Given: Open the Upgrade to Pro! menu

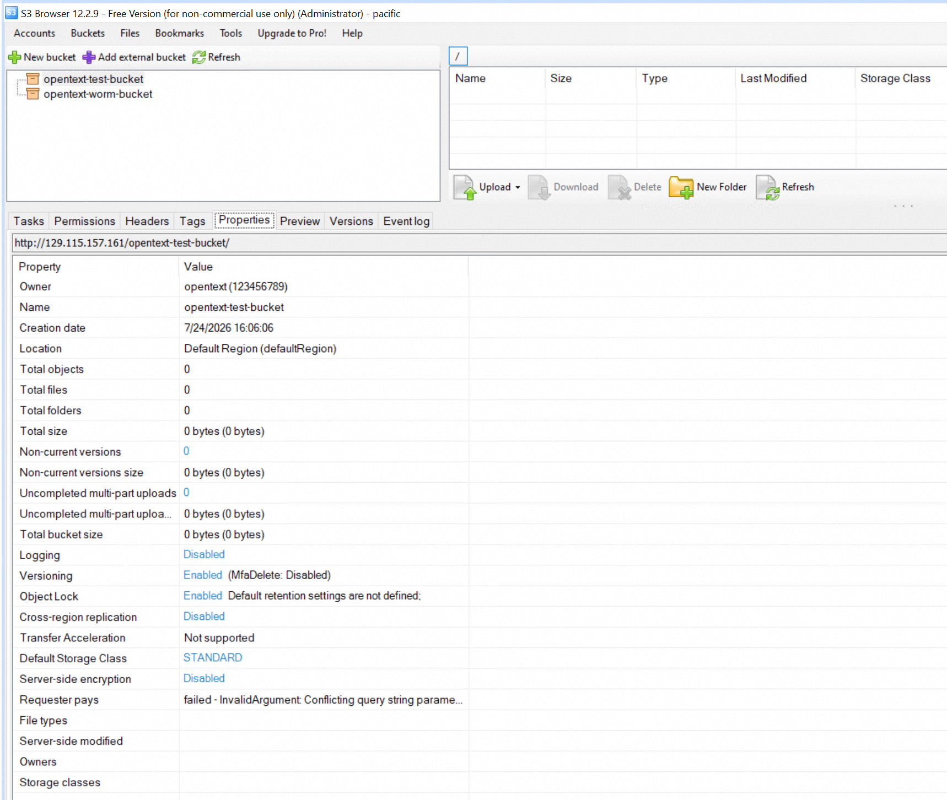Looking at the screenshot, I should tap(292, 33).
